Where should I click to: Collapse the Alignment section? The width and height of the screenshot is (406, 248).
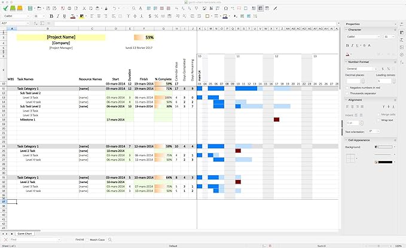346,100
